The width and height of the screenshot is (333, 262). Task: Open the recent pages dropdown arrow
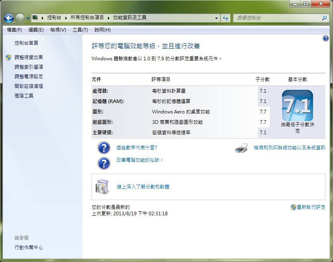28,18
